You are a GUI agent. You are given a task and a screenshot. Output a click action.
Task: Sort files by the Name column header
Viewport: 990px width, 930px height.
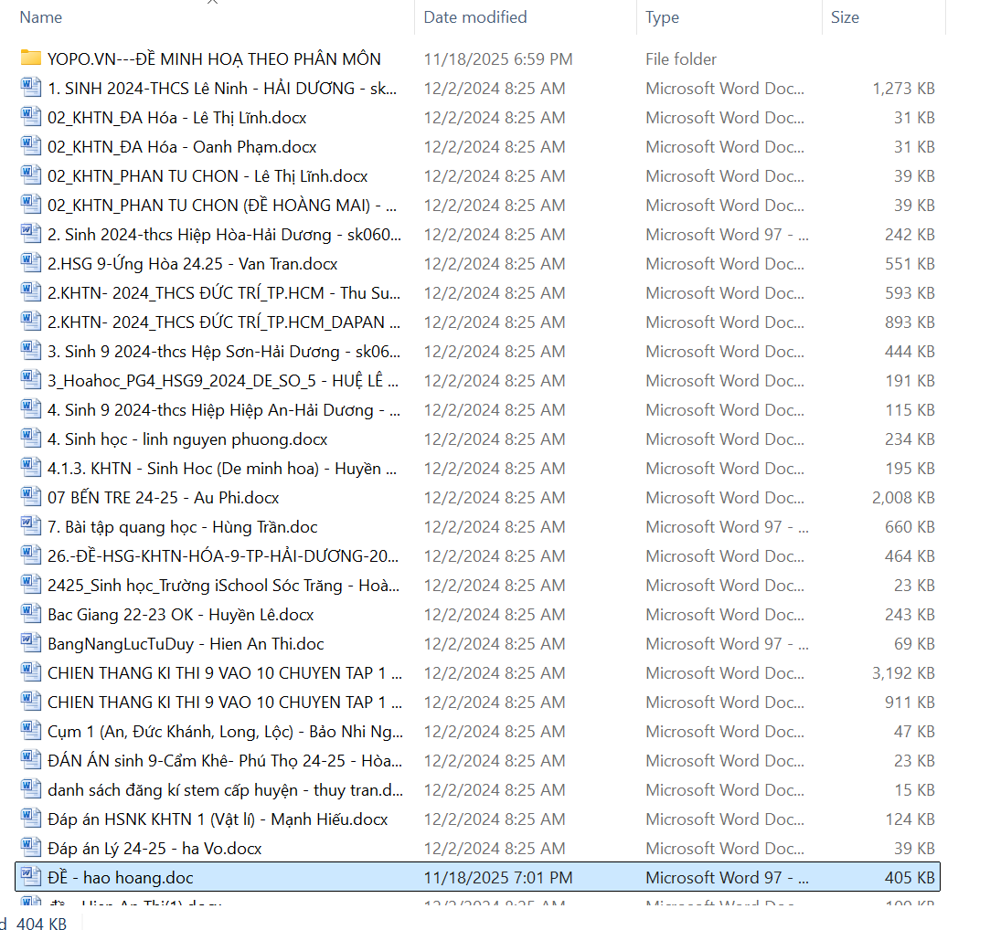41,17
